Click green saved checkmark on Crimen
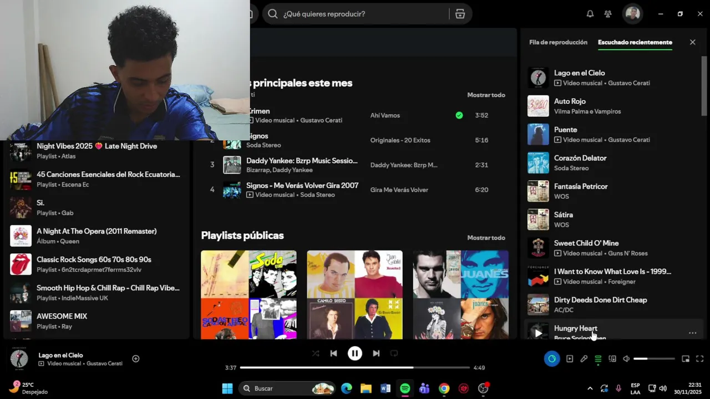This screenshot has width=710, height=399. click(459, 115)
